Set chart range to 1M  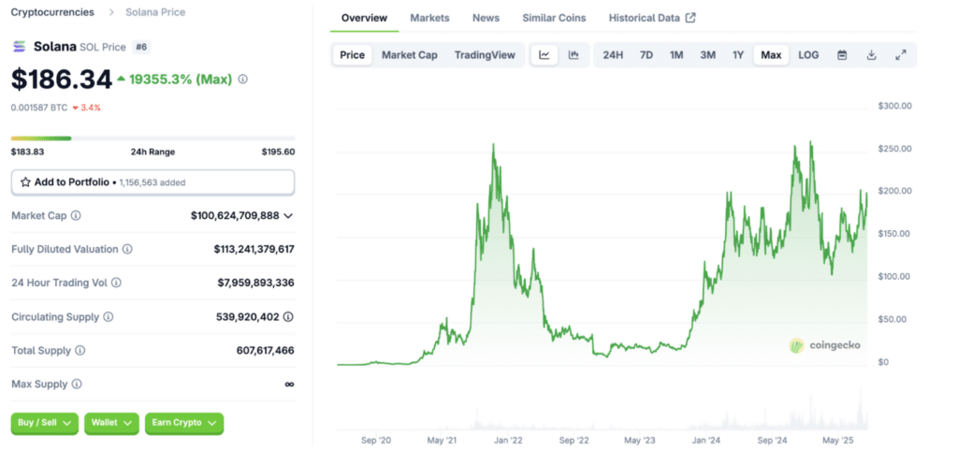(676, 55)
